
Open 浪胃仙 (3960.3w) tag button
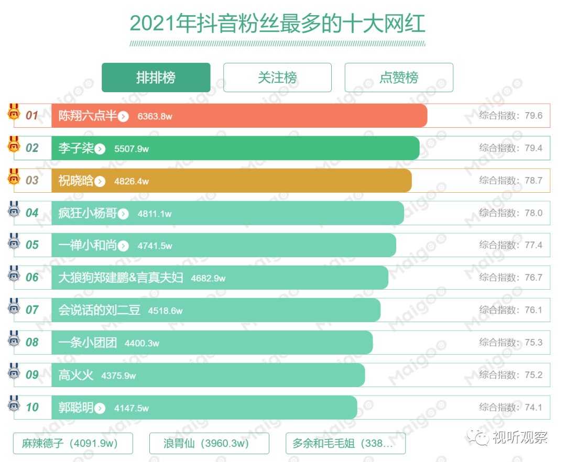click(209, 443)
